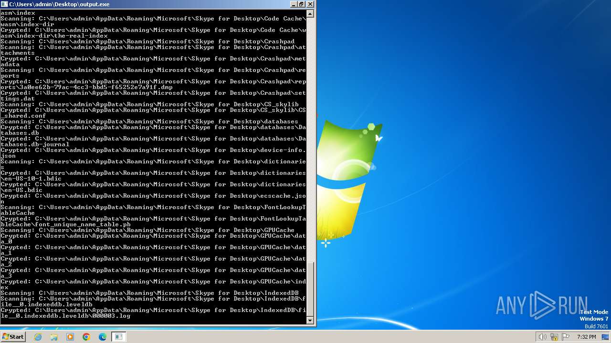The height and width of the screenshot is (343, 611).
Task: Open the volume speaker tray icon
Action: (543, 337)
